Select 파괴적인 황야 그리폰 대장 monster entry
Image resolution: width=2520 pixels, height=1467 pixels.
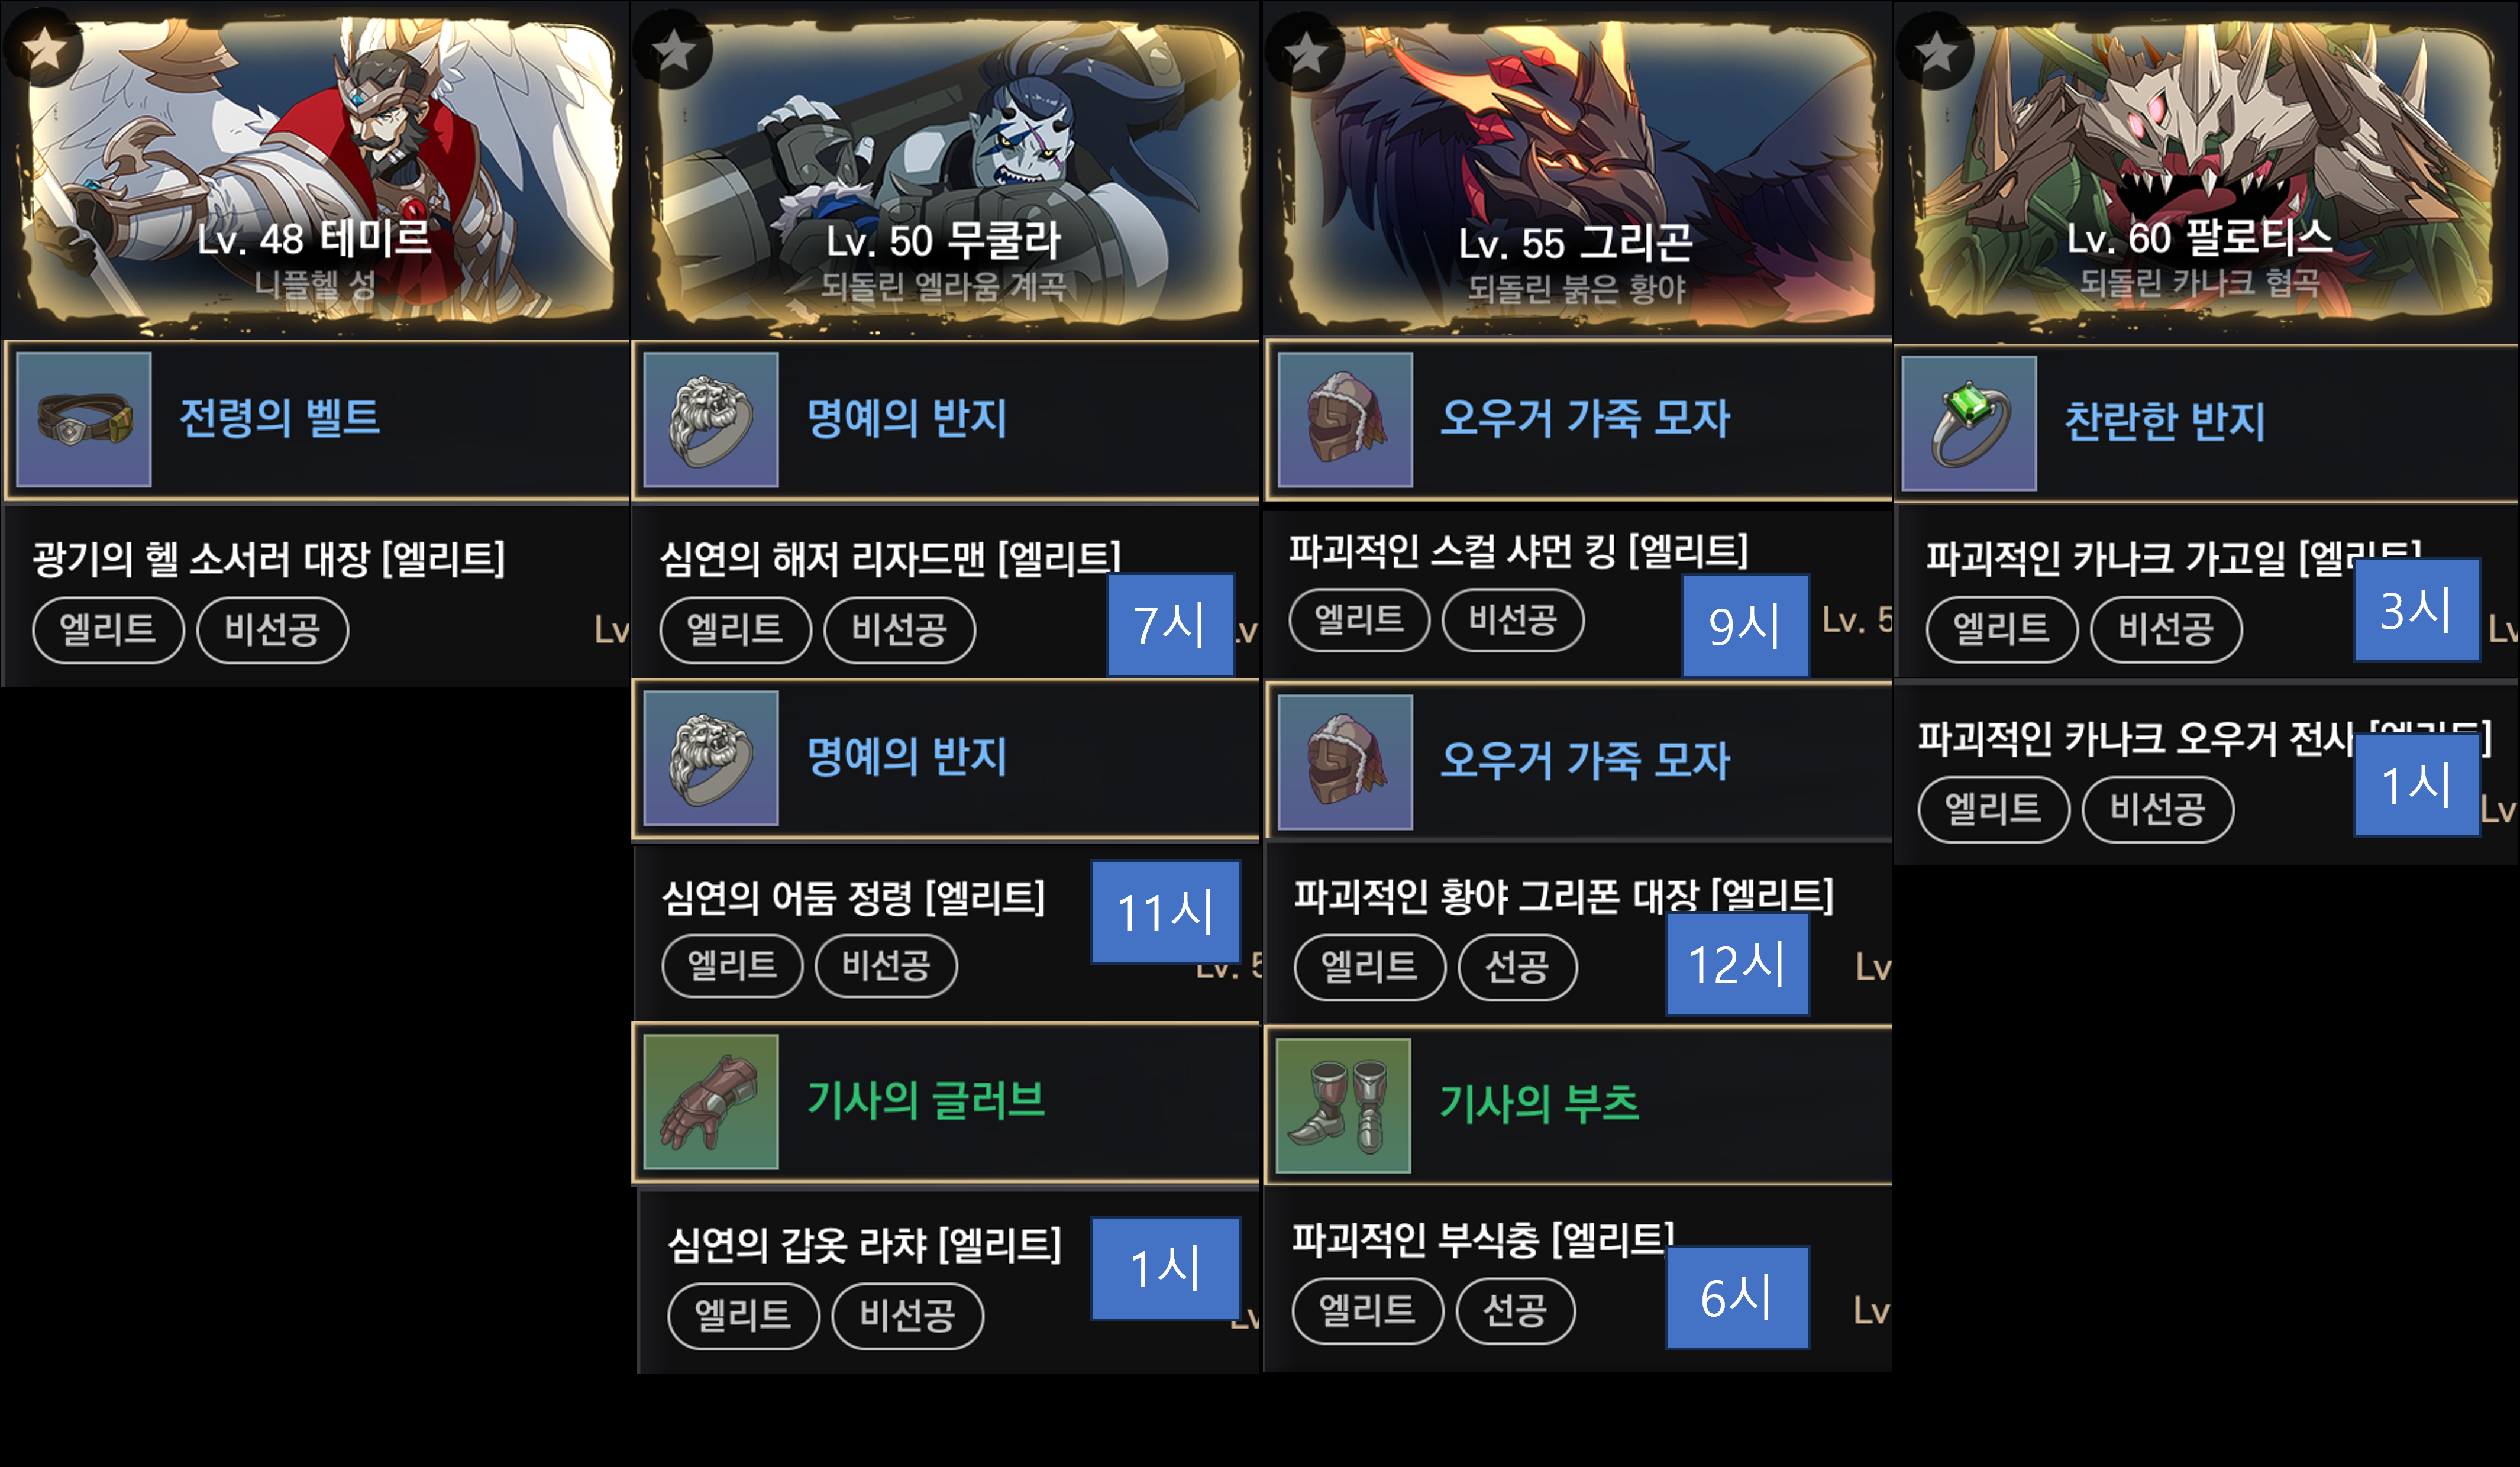[x=1578, y=933]
